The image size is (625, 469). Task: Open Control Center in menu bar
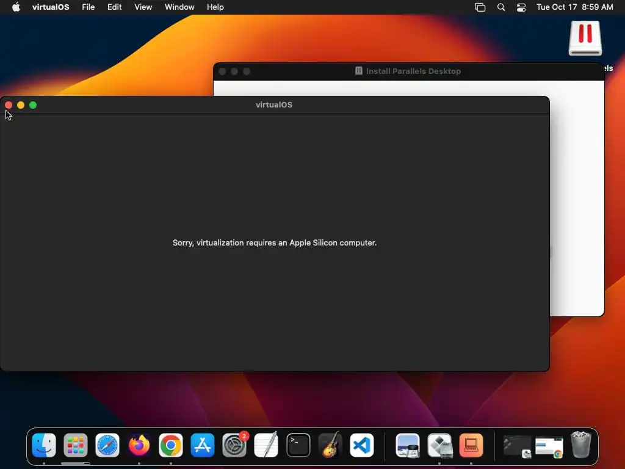[x=521, y=7]
